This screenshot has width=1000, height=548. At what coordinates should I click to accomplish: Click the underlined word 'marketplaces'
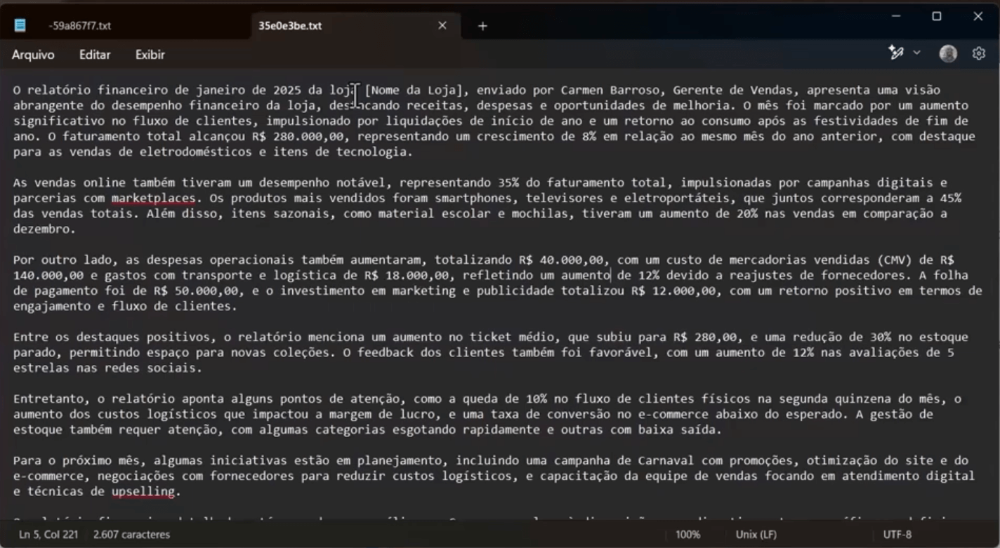tap(153, 198)
